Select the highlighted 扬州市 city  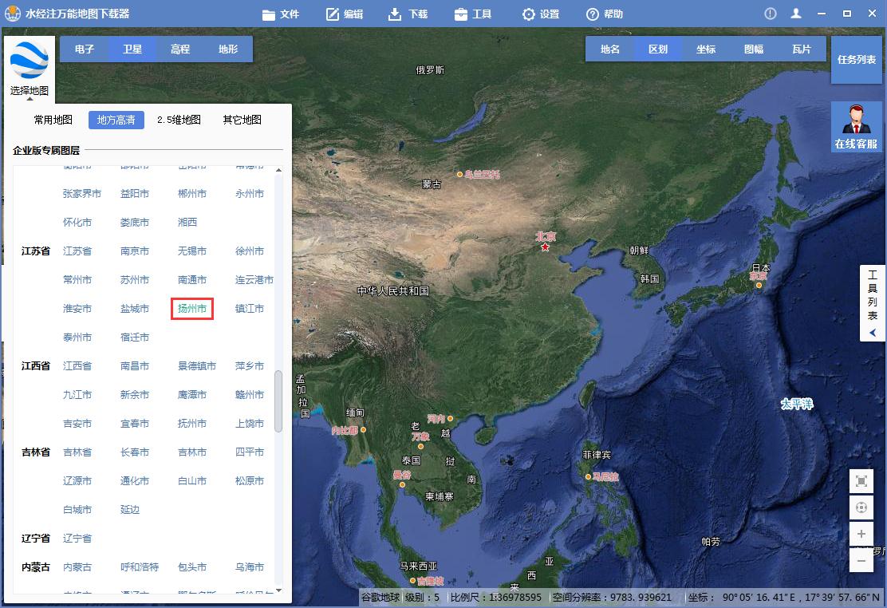point(192,309)
